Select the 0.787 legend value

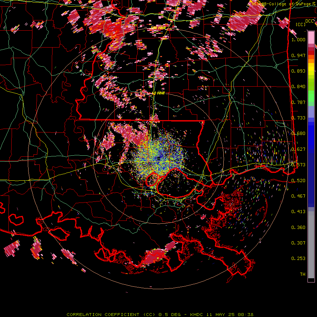click(x=298, y=102)
